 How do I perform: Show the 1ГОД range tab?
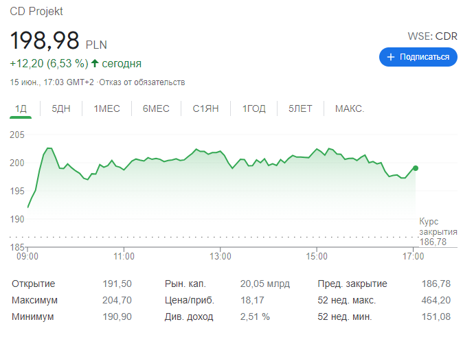[x=254, y=108]
